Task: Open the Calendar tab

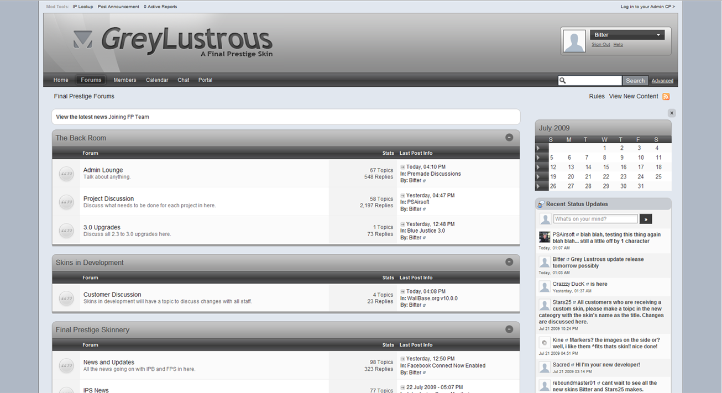Action: tap(157, 80)
